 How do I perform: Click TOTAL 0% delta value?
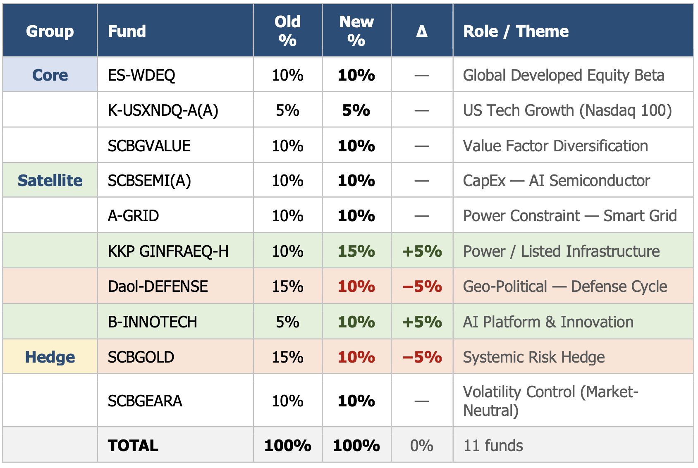422,445
